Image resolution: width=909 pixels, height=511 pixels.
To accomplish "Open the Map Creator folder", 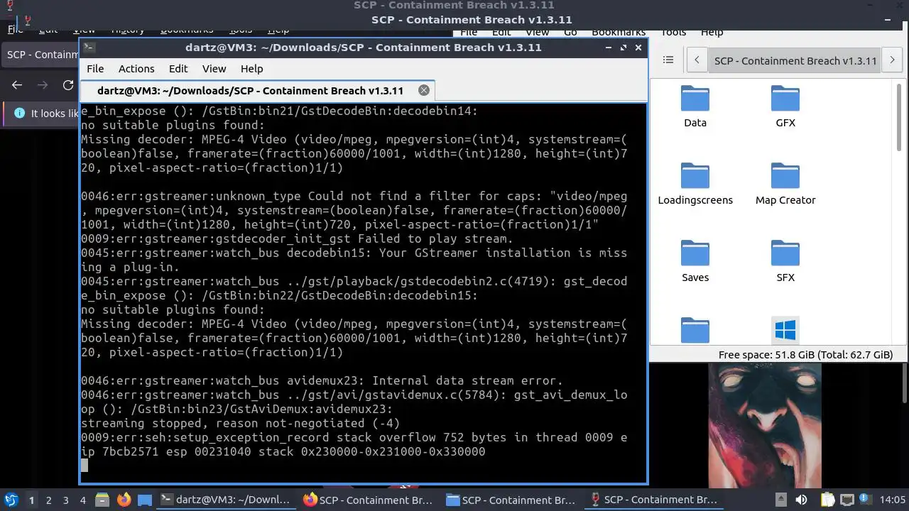I will (x=785, y=184).
